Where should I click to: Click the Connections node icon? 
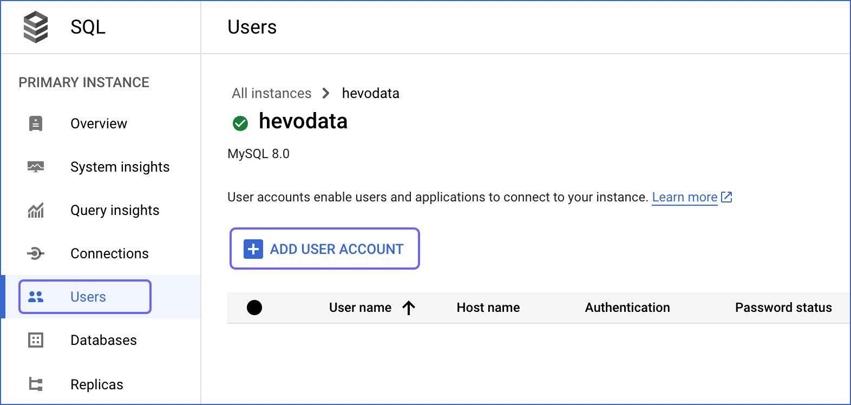(x=36, y=253)
